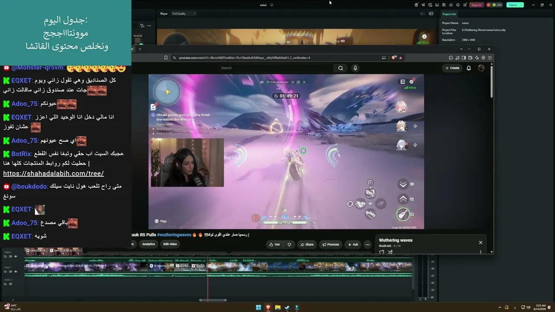Start YouTube voice search with the microphone
Screen dimensions: 555x312
(355, 68)
